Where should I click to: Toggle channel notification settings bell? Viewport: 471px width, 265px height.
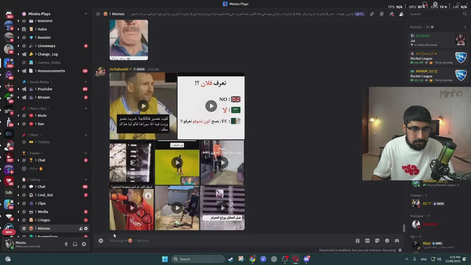point(382,14)
